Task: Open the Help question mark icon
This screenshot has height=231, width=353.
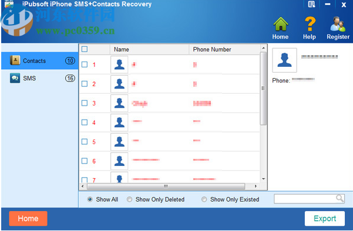Action: [x=310, y=24]
